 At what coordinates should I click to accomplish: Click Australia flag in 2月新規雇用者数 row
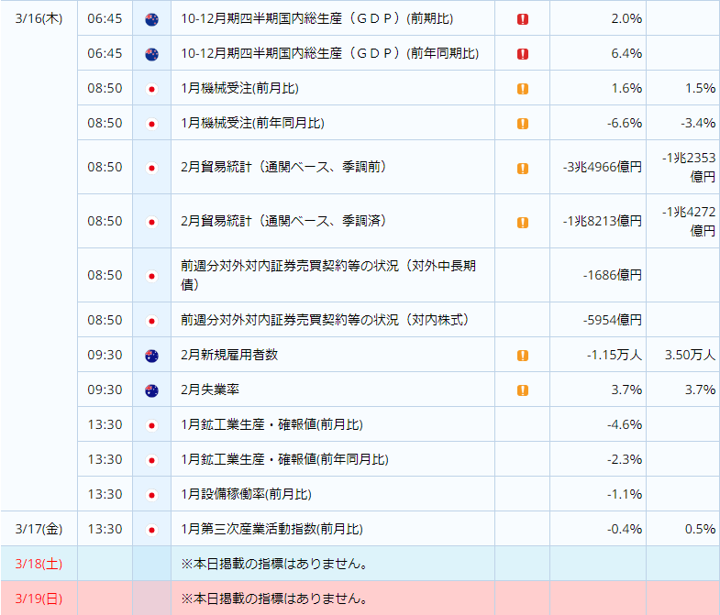click(x=151, y=356)
